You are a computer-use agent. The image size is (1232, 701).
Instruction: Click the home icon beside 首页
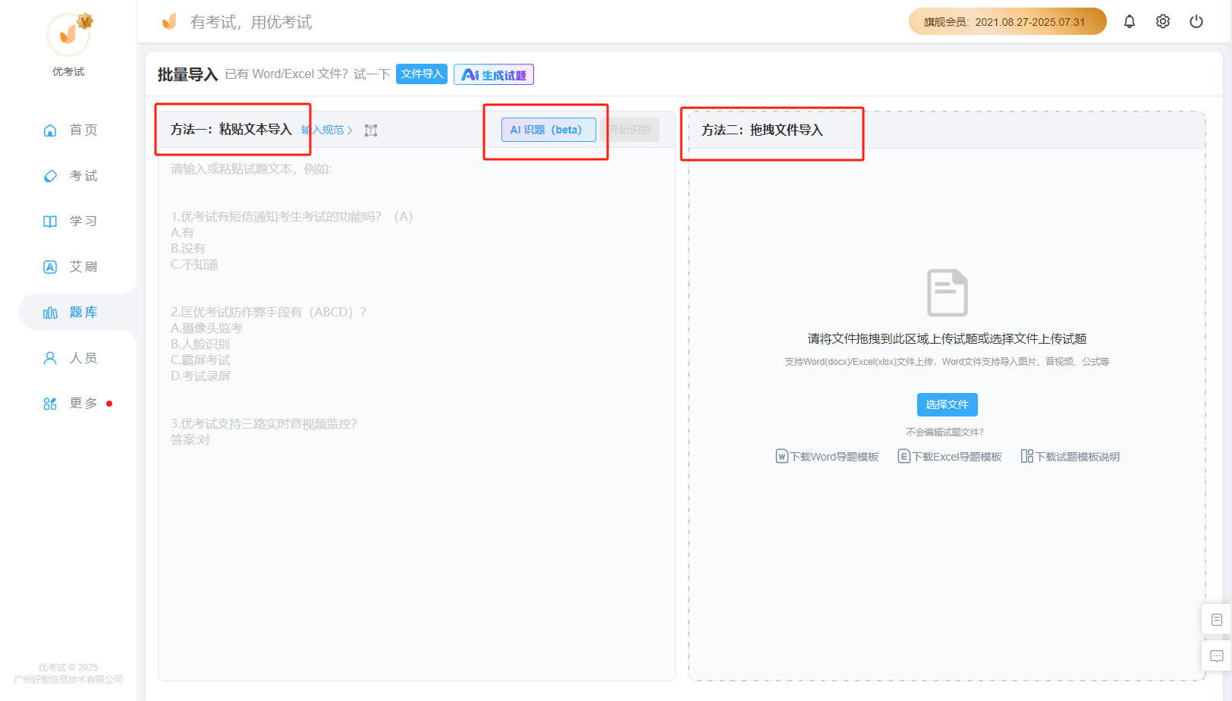tap(50, 130)
